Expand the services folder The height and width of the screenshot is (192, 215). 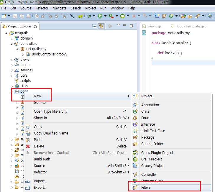click(12, 70)
